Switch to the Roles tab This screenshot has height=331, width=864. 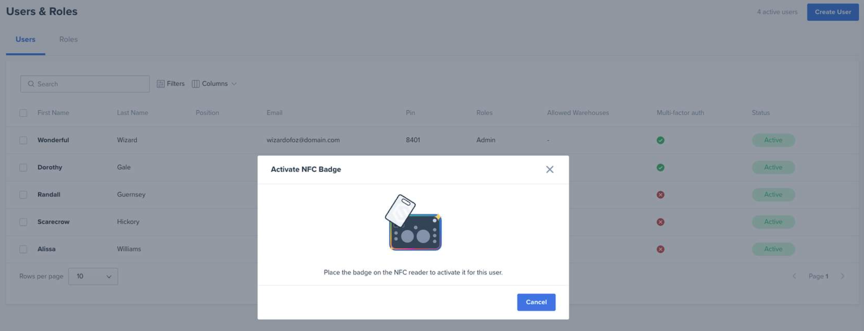[x=68, y=39]
